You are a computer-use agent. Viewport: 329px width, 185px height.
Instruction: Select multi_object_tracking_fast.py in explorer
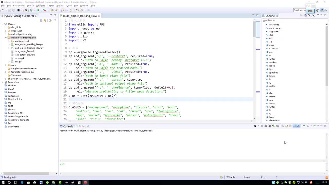[29, 44]
